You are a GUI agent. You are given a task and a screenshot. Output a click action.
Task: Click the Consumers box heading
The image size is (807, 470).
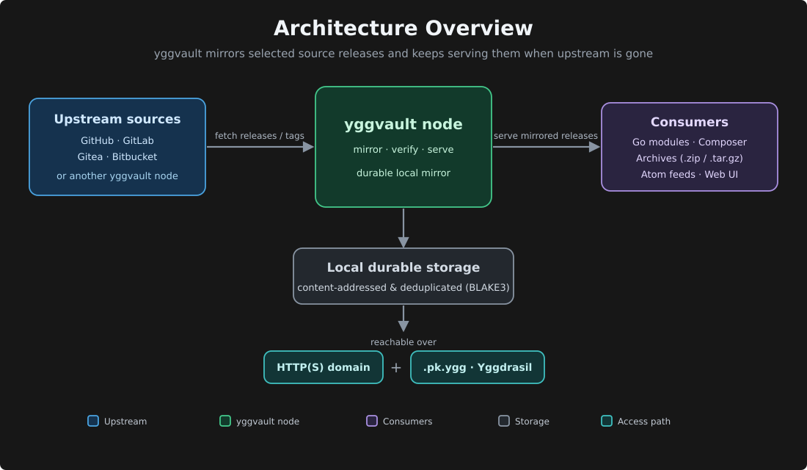point(689,122)
